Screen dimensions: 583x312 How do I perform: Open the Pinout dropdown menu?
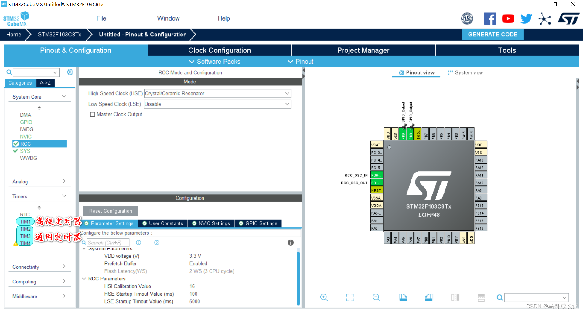pyautogui.click(x=301, y=62)
